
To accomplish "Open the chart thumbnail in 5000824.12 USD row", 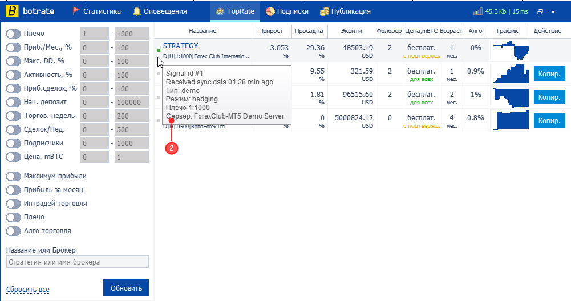I will tap(511, 120).
